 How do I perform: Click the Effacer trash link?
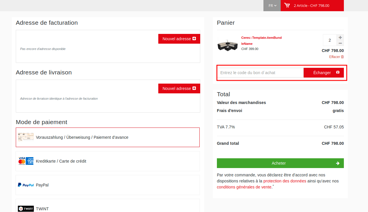pyautogui.click(x=336, y=57)
